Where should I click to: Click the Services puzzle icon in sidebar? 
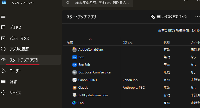click(3, 92)
